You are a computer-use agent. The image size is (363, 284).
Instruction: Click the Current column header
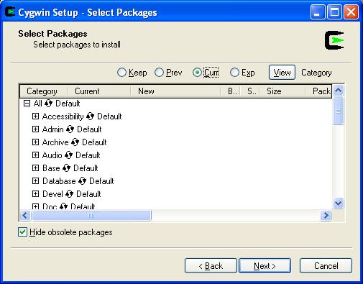point(98,91)
